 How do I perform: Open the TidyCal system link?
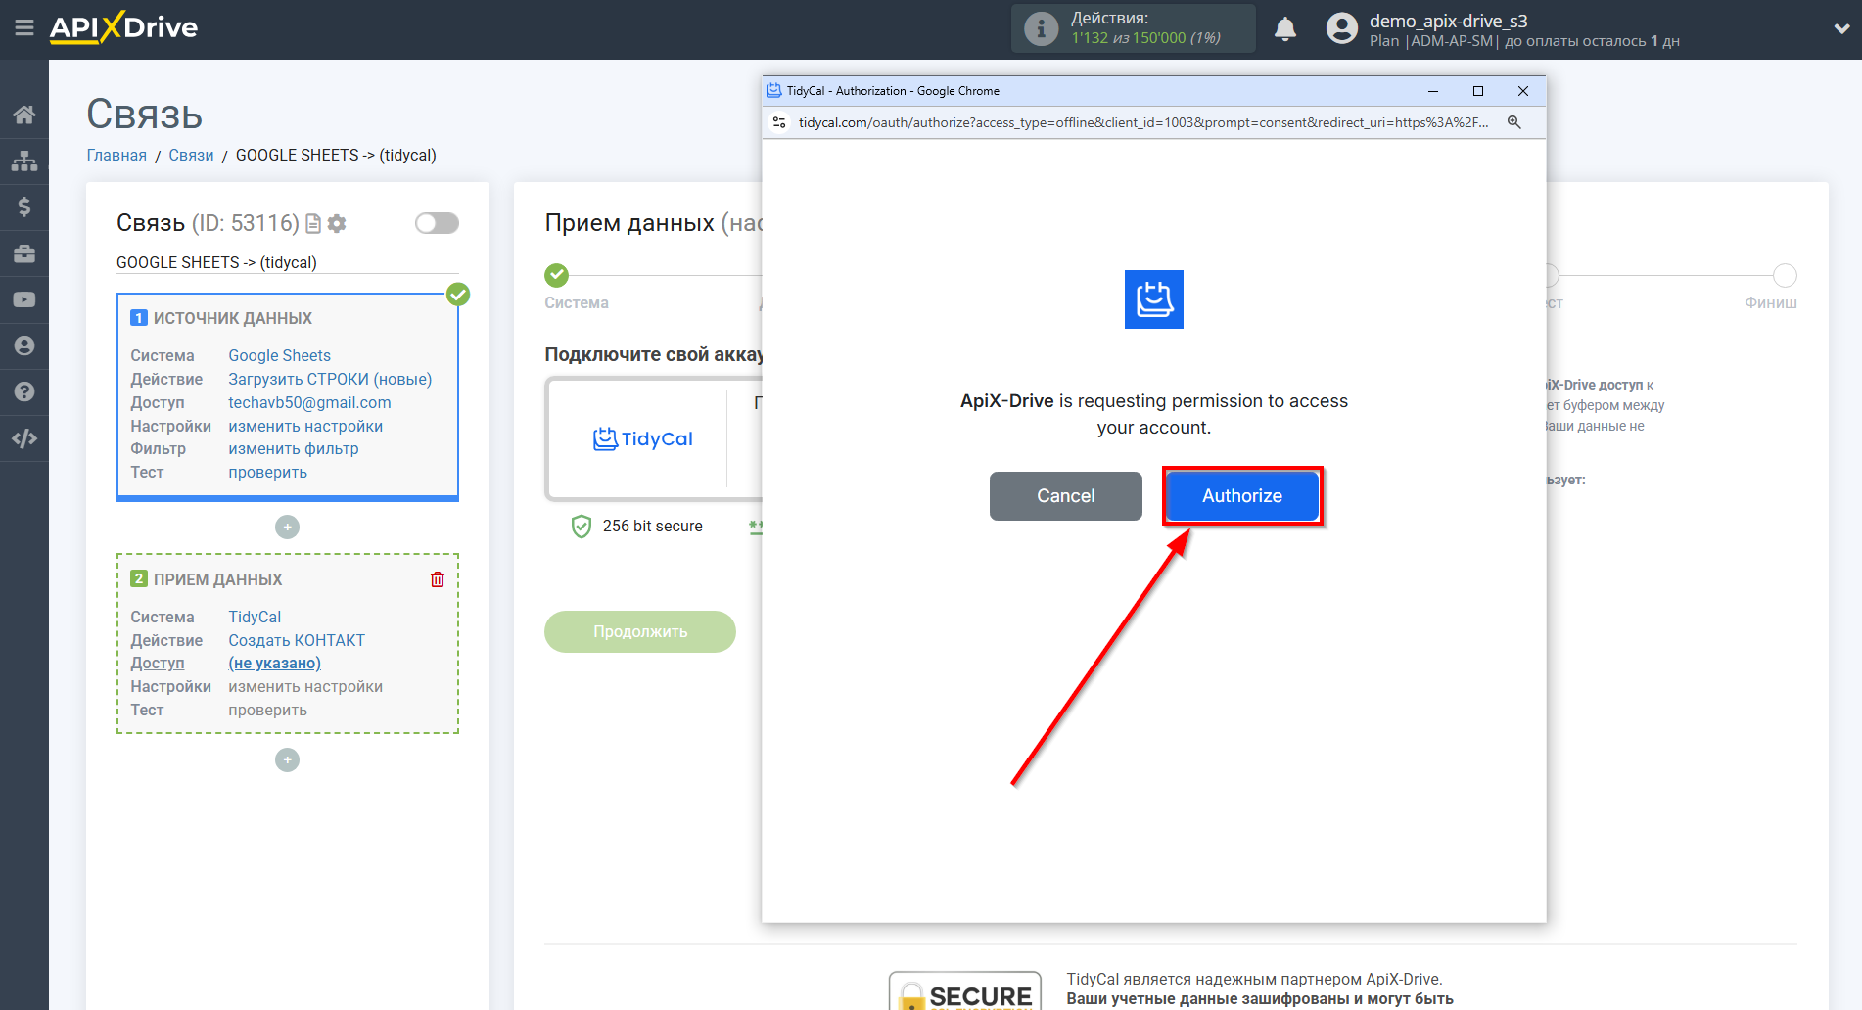point(255,618)
